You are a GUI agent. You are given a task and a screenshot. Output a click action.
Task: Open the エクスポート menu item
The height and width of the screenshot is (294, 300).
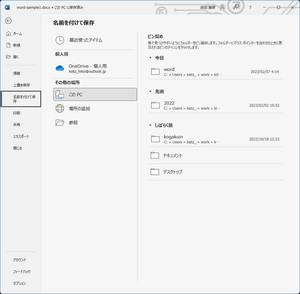coord(21,137)
